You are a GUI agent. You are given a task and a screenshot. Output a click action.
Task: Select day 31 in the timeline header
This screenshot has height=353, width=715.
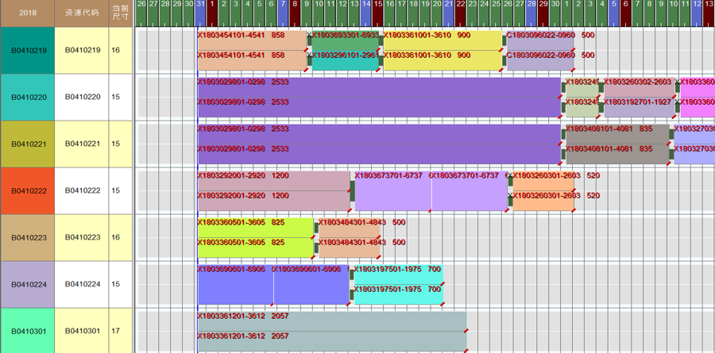[x=201, y=5]
